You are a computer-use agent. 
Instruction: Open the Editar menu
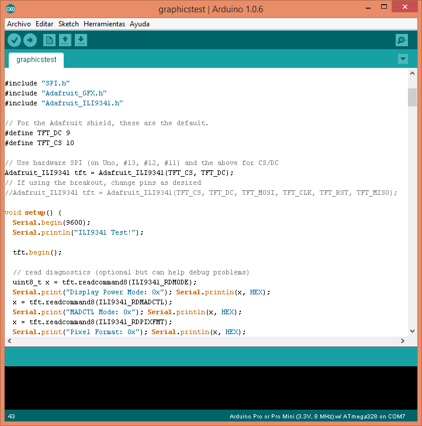click(x=44, y=24)
